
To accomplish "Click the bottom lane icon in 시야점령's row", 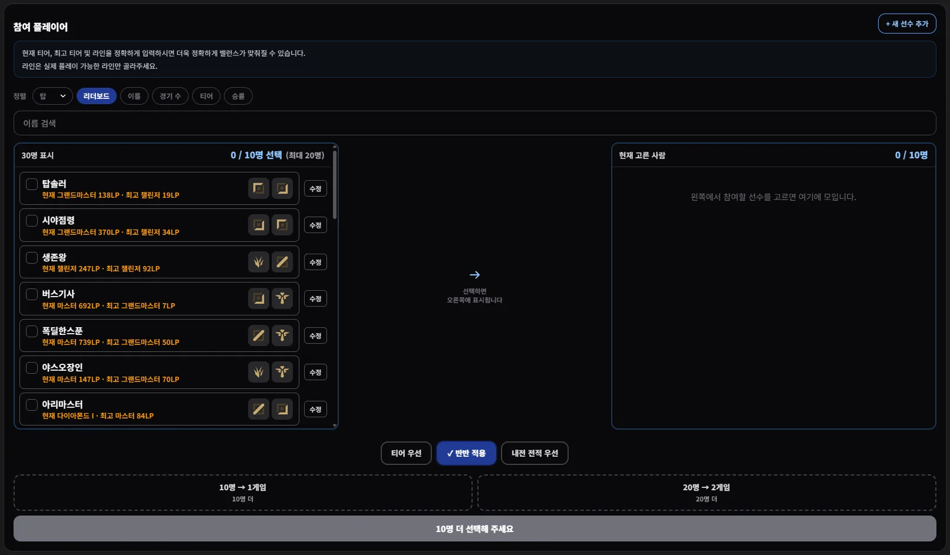I will pyautogui.click(x=258, y=225).
